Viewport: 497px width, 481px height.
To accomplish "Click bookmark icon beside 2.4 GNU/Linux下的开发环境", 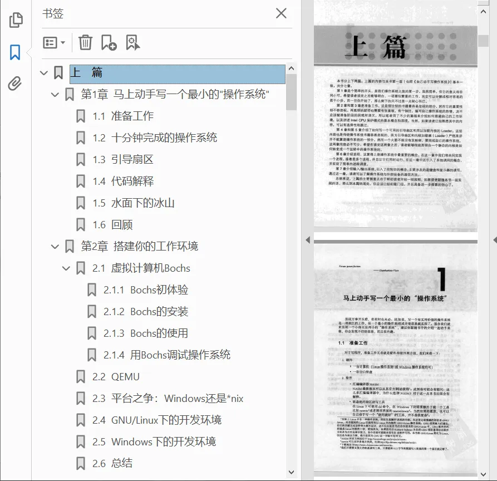I will pyautogui.click(x=81, y=420).
